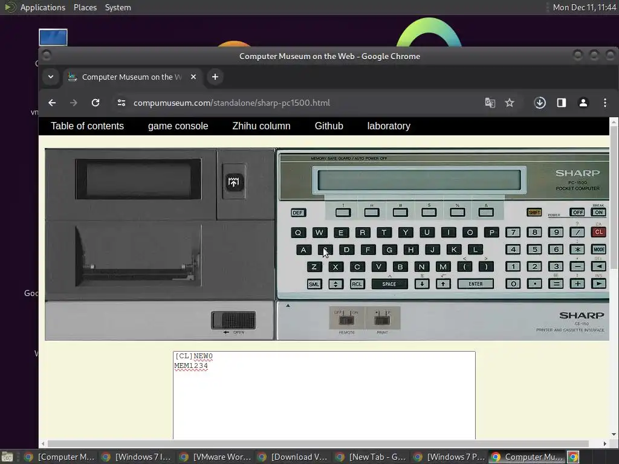Bookmark this page with the star icon

coord(510,103)
